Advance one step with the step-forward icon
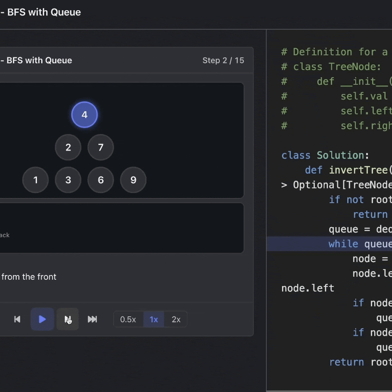The image size is (392, 392). click(x=68, y=319)
